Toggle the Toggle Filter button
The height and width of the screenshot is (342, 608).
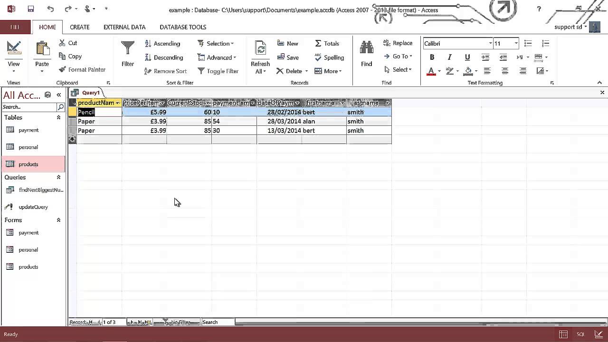(x=218, y=71)
